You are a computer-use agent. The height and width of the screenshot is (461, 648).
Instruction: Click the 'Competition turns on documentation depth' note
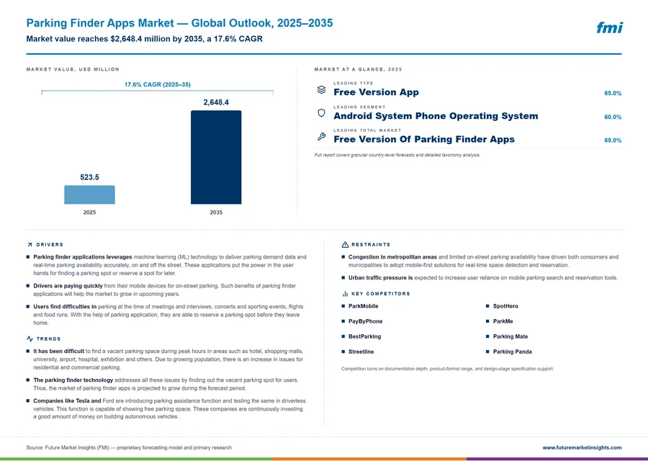(x=448, y=368)
